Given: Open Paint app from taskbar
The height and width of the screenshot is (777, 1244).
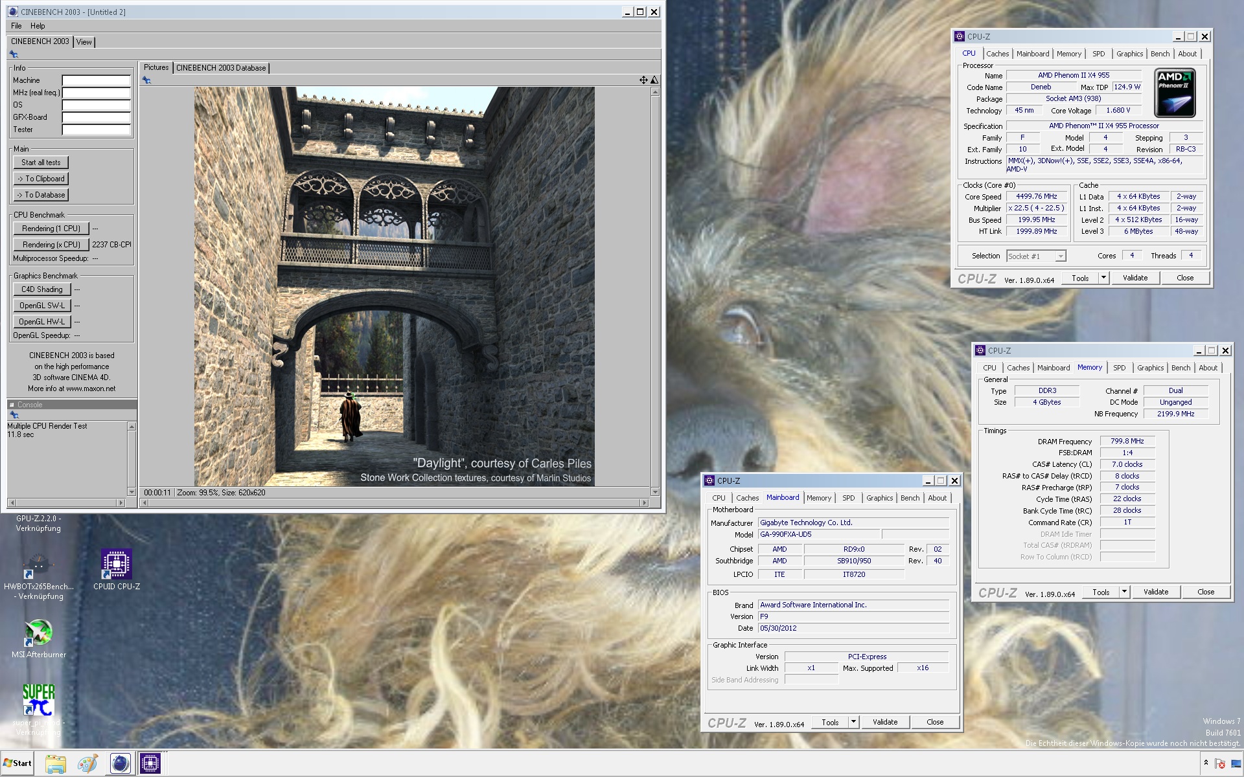Looking at the screenshot, I should [x=87, y=763].
